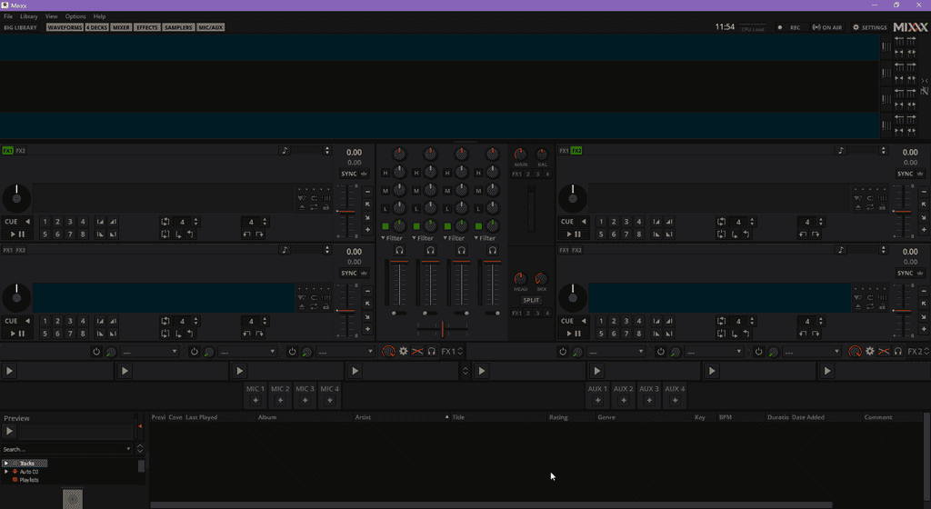Viewport: 931px width, 509px height.
Task: Click the plus button under AUX 1
Action: (x=598, y=401)
